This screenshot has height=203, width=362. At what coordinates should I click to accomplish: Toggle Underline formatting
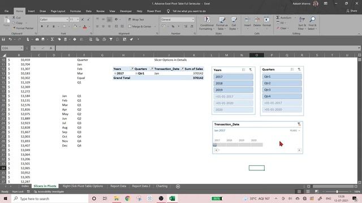click(54, 27)
